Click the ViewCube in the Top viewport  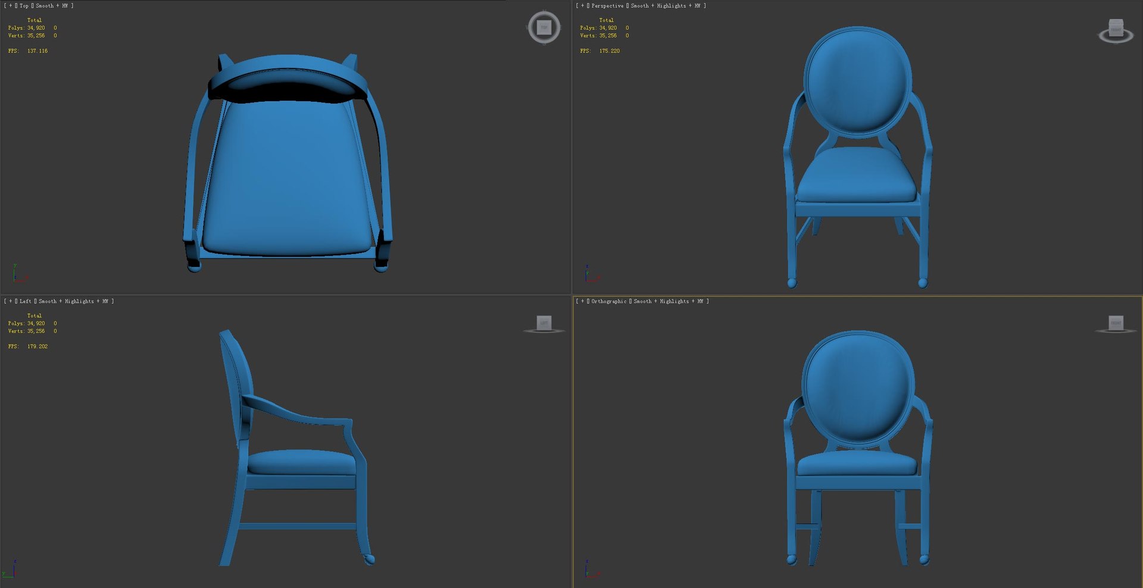(x=544, y=27)
